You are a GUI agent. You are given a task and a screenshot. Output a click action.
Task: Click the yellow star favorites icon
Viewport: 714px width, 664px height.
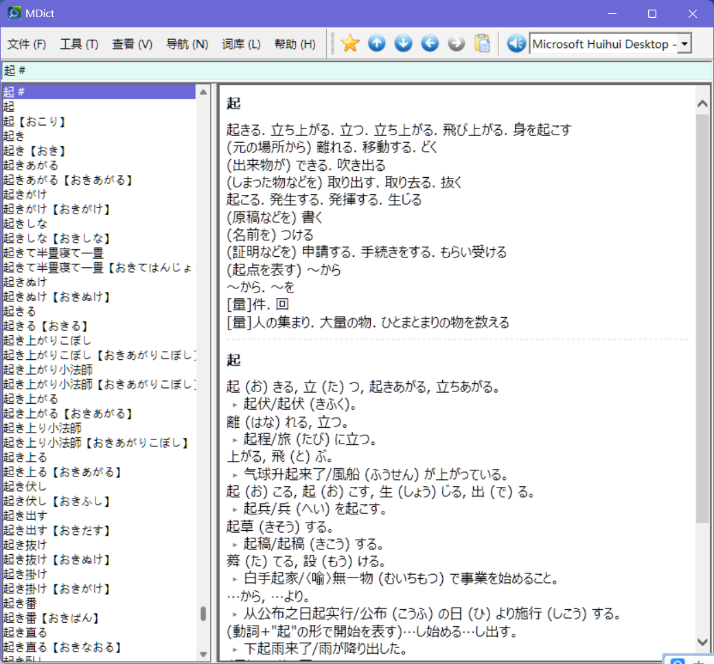point(349,44)
